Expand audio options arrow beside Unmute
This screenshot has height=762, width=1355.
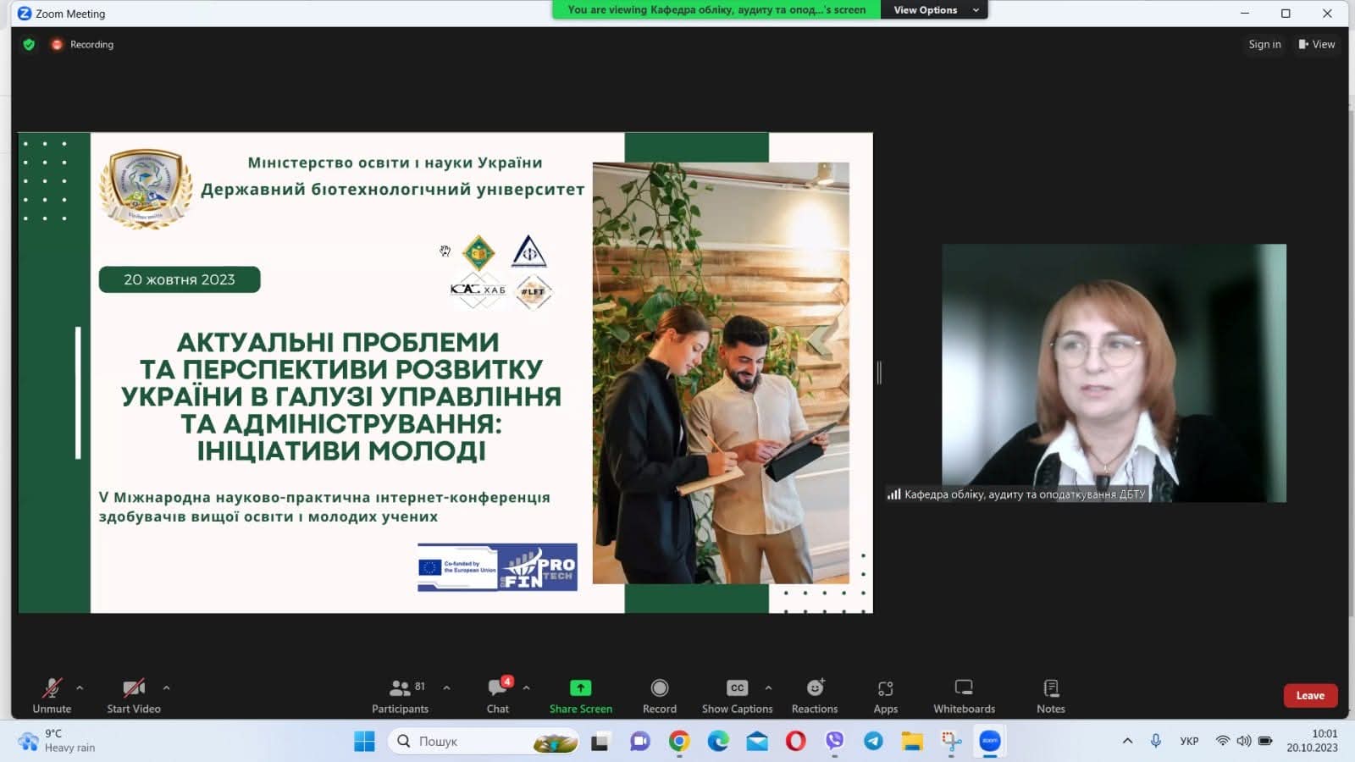[x=80, y=687]
